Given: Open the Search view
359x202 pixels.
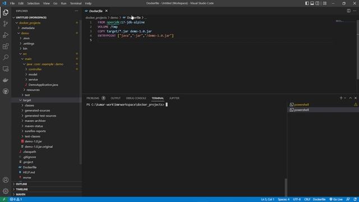Looking at the screenshot, I should pos(6,57).
